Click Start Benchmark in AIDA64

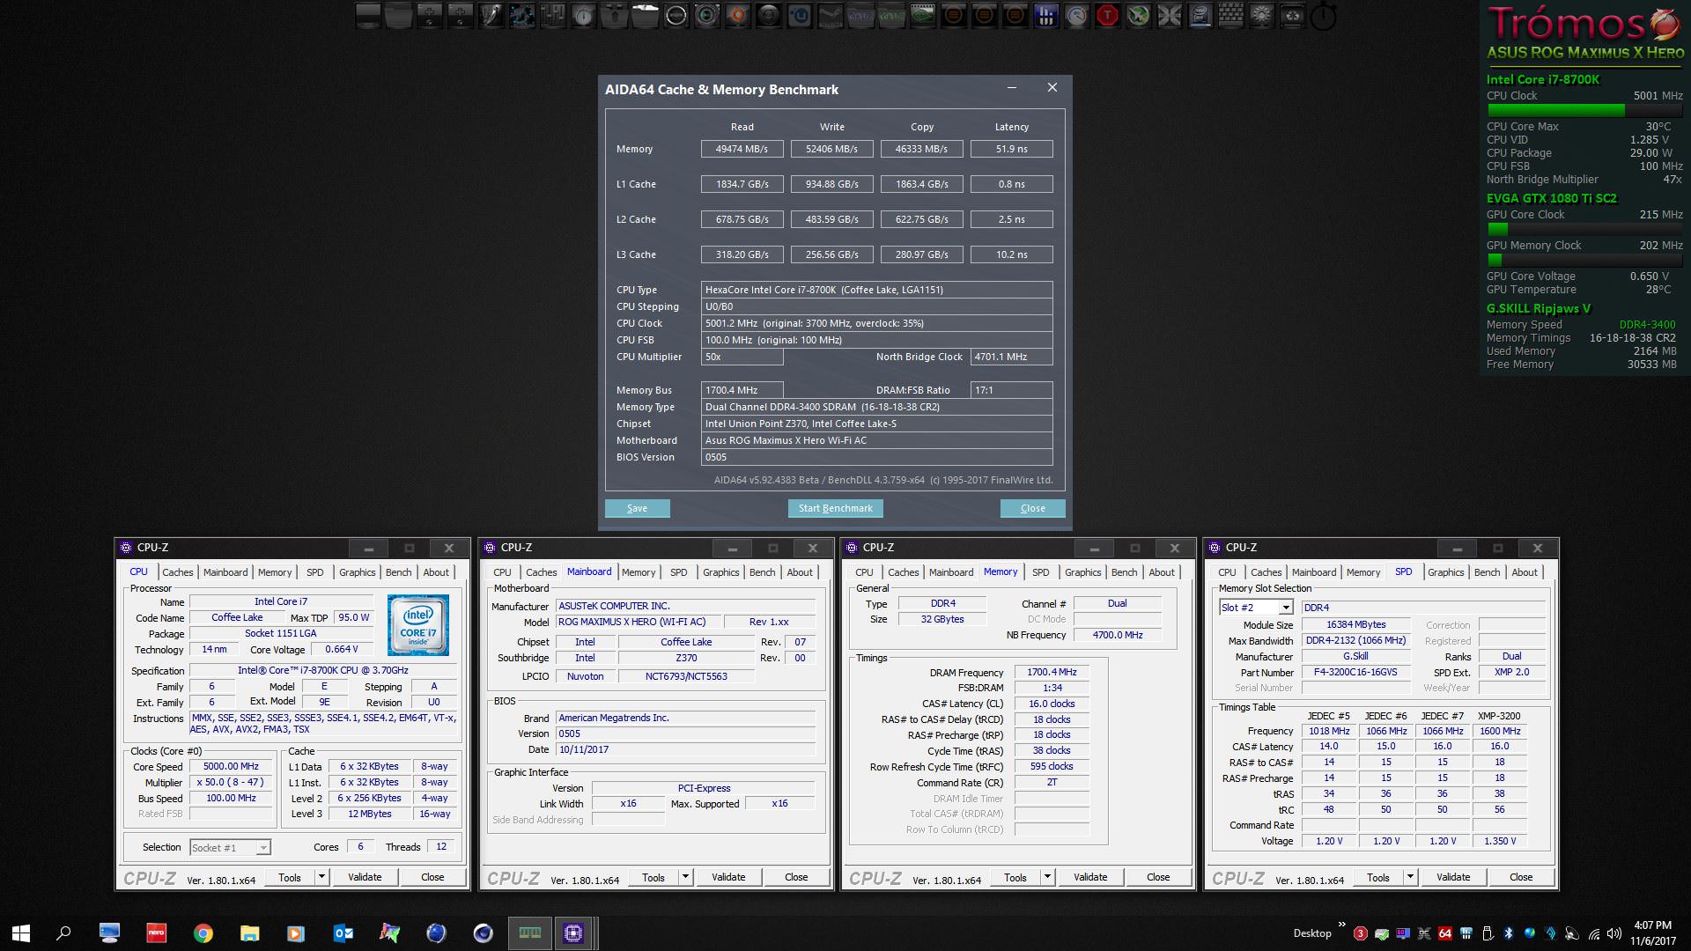[835, 508]
